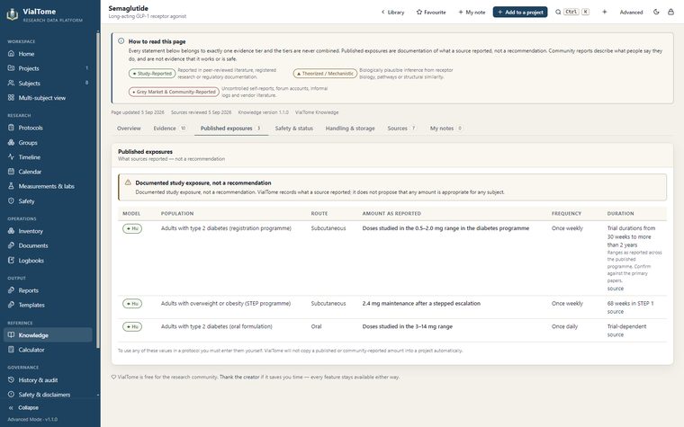Open the Safety & status tab
The height and width of the screenshot is (427, 684).
click(294, 128)
